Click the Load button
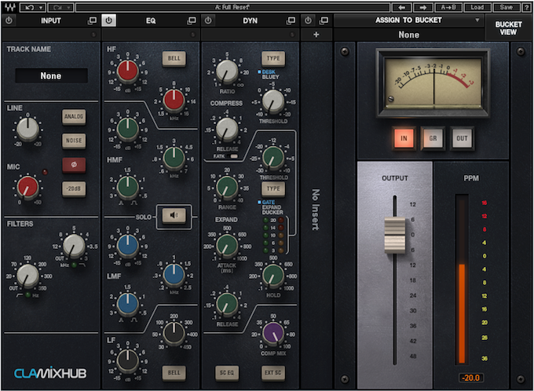Image resolution: width=534 pixels, height=391 pixels. (x=477, y=7)
